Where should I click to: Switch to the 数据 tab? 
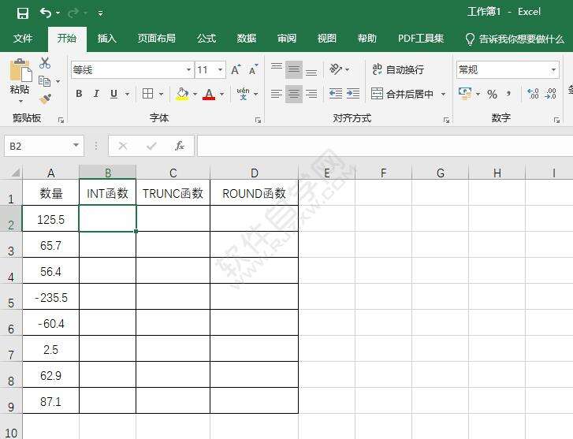[x=247, y=39]
